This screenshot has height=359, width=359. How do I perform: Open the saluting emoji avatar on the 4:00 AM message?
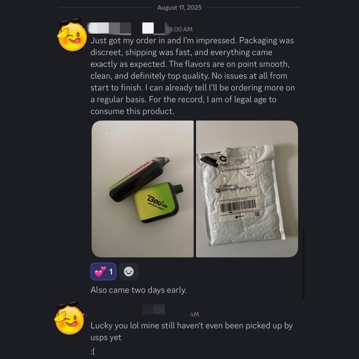[x=72, y=35]
